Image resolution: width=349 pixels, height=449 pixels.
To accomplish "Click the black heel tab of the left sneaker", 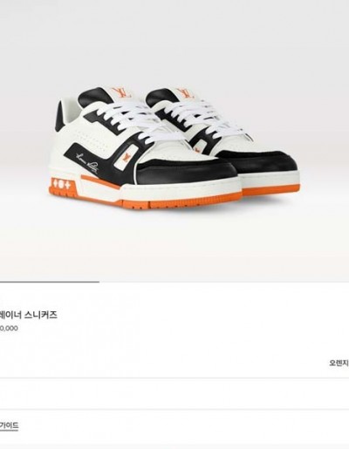I will pos(59,115).
